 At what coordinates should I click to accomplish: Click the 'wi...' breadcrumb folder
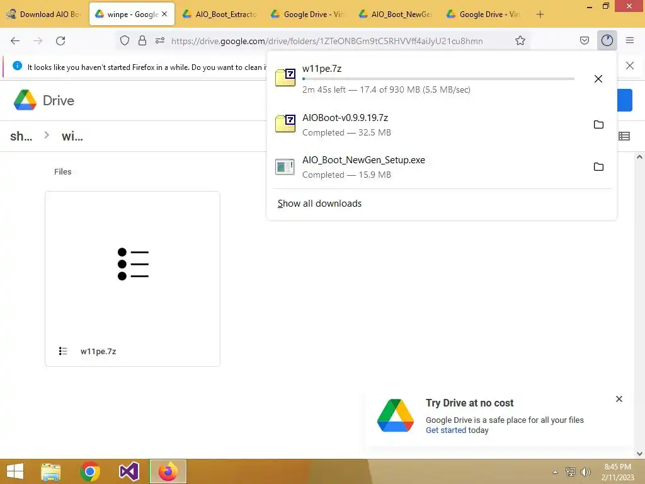point(72,136)
